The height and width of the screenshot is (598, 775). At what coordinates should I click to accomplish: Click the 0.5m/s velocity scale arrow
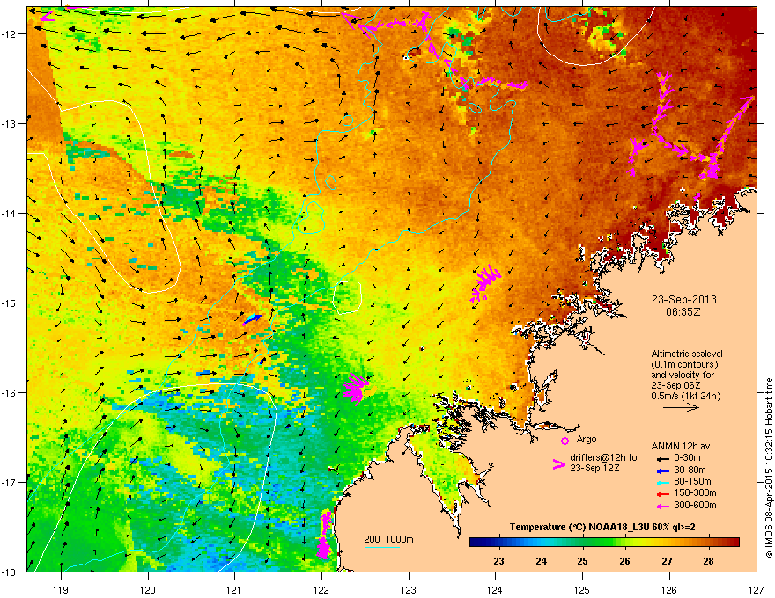(681, 407)
